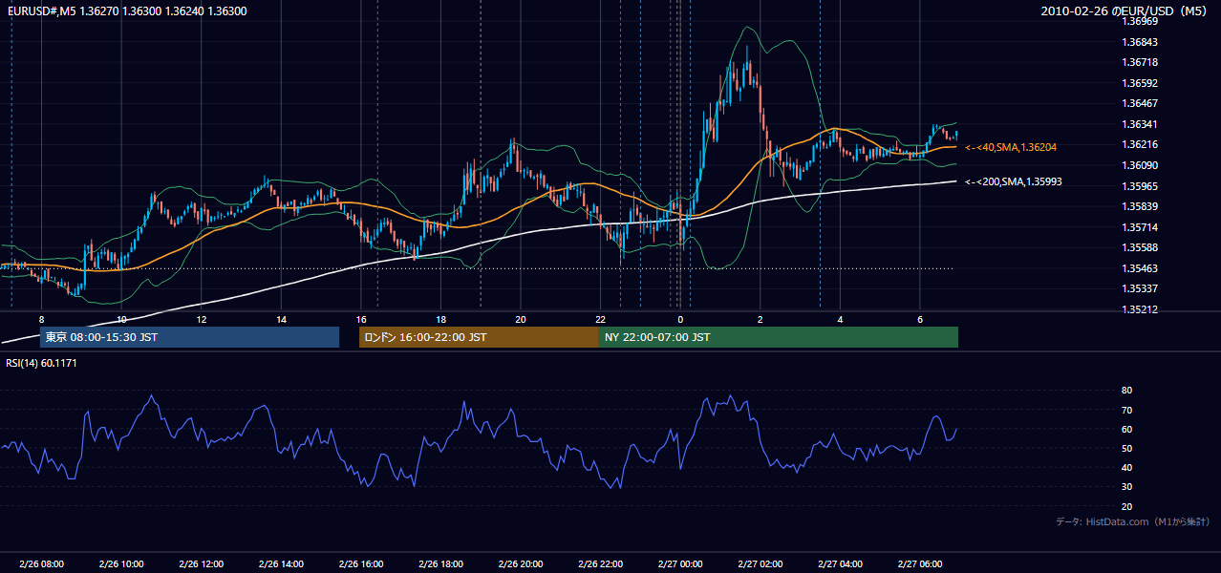Image resolution: width=1221 pixels, height=573 pixels.
Task: Click RSI level 40 on scale
Action: (x=1126, y=467)
